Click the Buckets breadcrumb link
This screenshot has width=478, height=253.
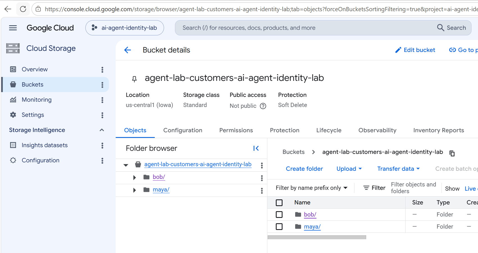[x=293, y=152]
